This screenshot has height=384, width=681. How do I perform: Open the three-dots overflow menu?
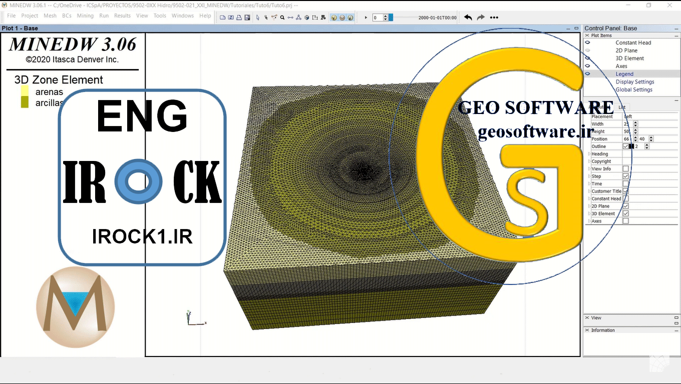point(494,17)
